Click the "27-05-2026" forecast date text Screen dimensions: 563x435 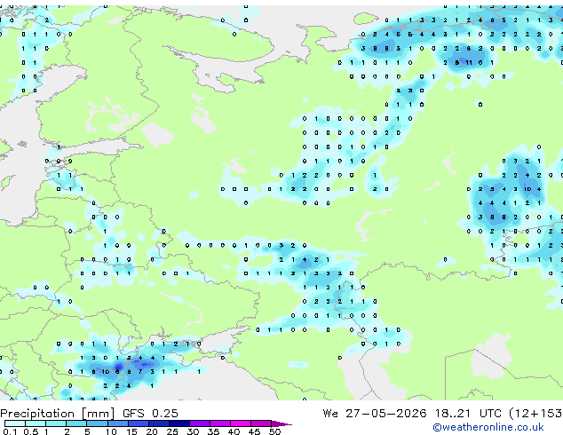click(x=386, y=414)
